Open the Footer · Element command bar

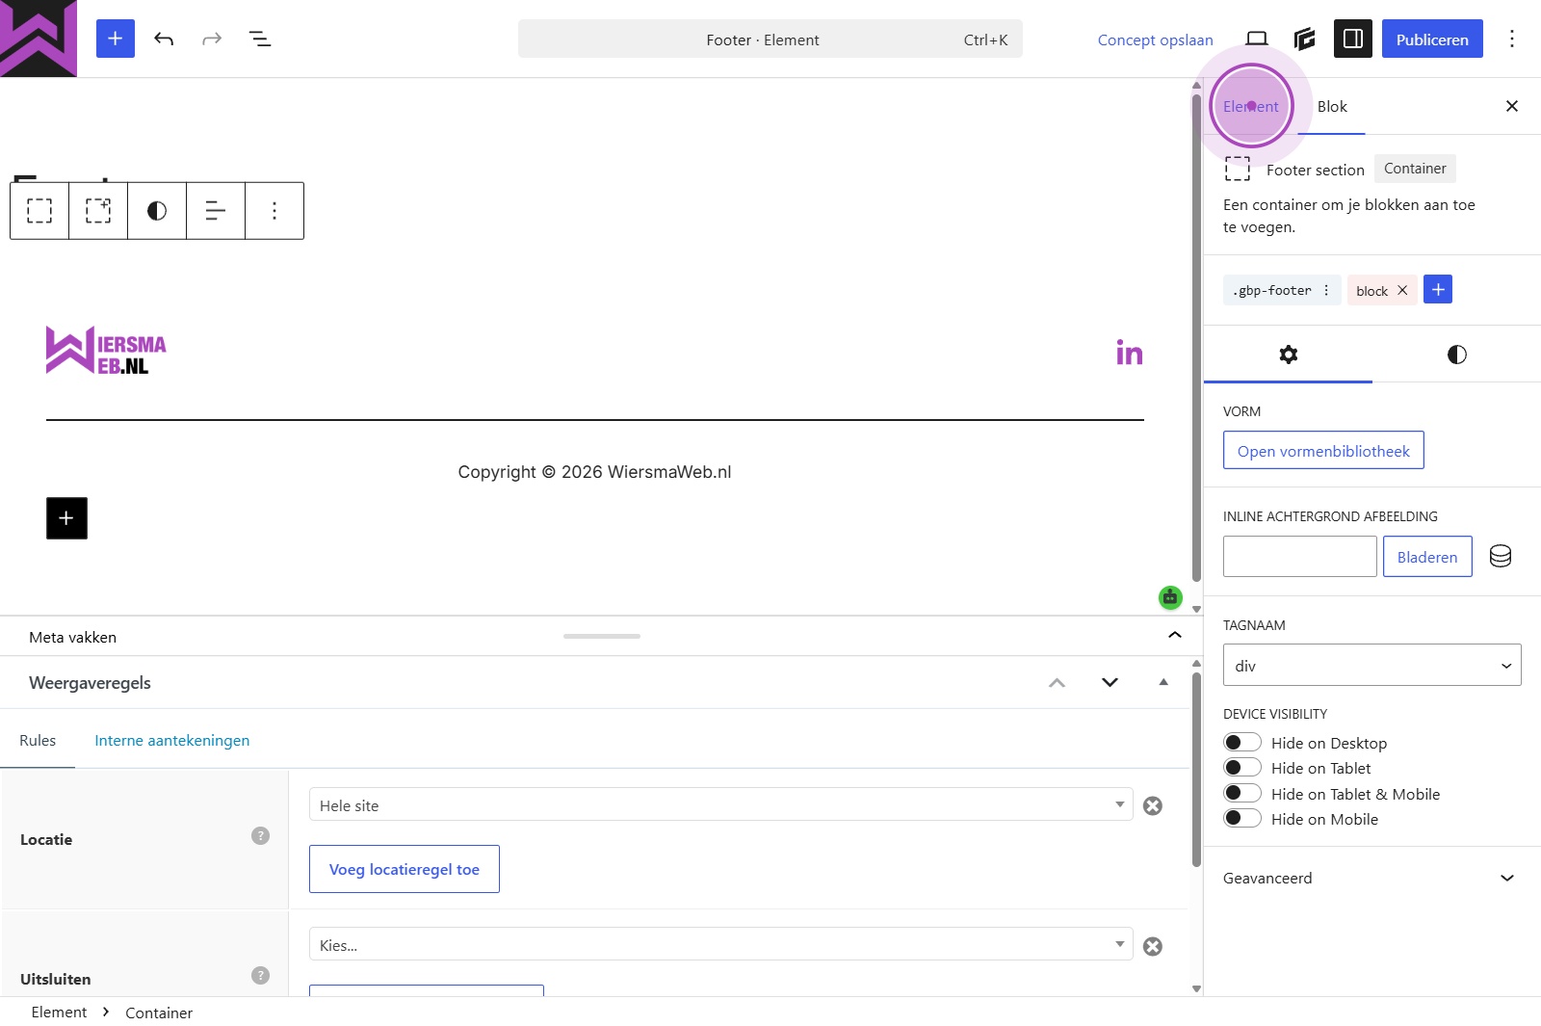click(770, 39)
